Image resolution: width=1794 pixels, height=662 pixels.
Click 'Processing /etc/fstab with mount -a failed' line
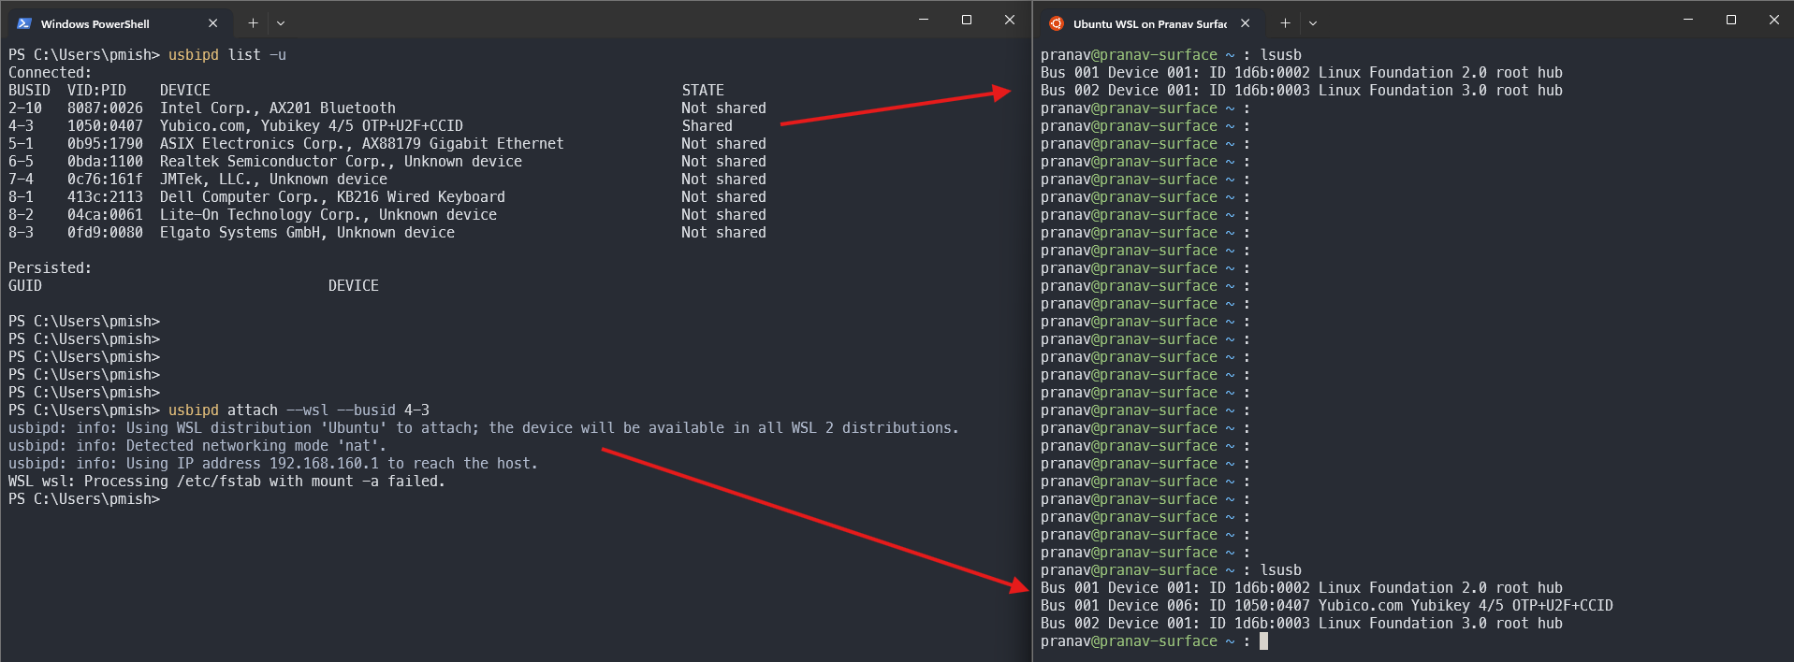226,482
